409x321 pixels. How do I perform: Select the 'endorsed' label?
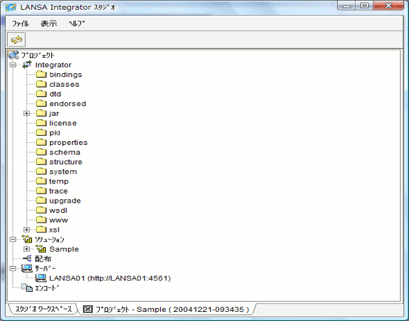click(67, 104)
